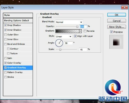Click the Angle dial control
This screenshot has height=103, width=129.
click(59, 43)
